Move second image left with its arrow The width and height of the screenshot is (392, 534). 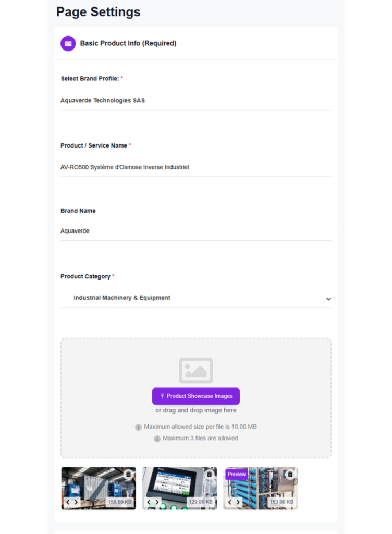pyautogui.click(x=149, y=502)
